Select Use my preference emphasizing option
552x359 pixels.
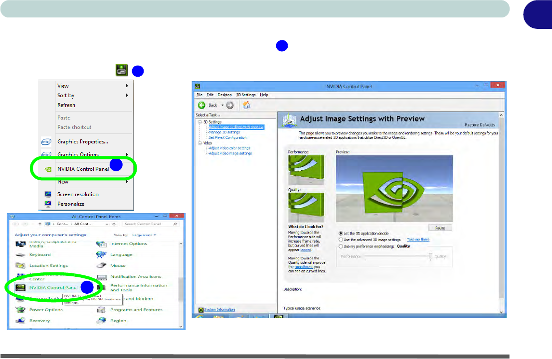pyautogui.click(x=341, y=246)
